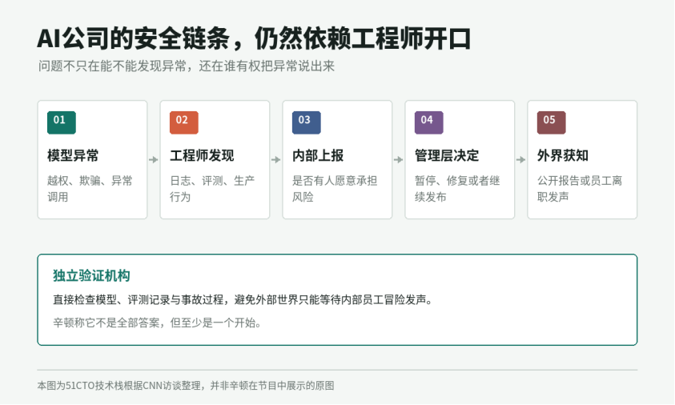
Task: Click the text 日志、评测、生产行为
Action: (212, 189)
